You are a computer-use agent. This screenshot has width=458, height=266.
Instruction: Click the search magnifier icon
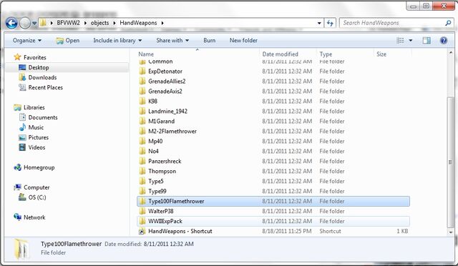click(x=448, y=23)
